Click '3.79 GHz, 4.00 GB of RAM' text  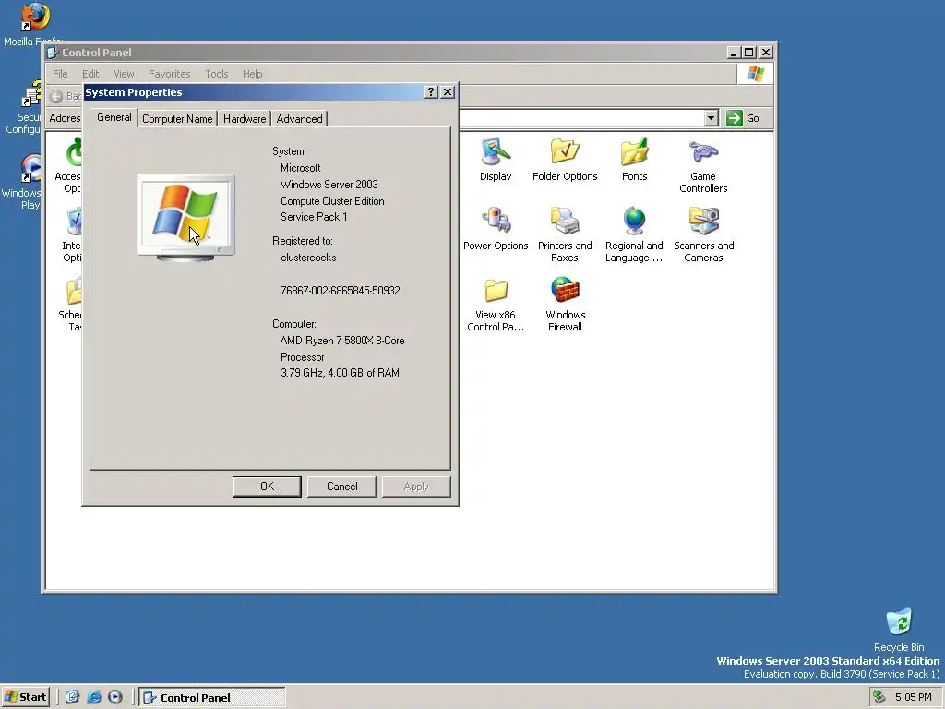(340, 373)
